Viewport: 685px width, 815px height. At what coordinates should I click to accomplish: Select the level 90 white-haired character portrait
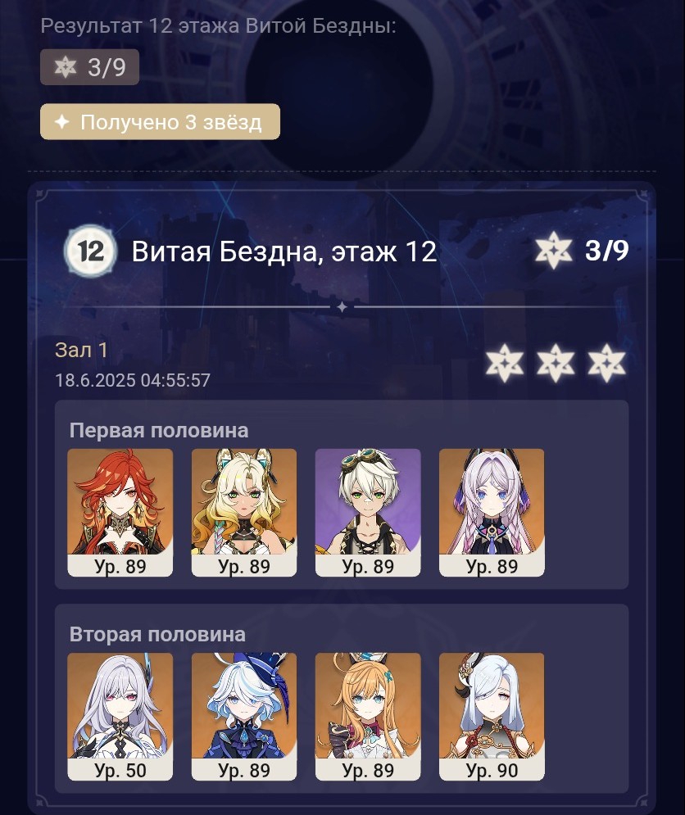point(492,717)
